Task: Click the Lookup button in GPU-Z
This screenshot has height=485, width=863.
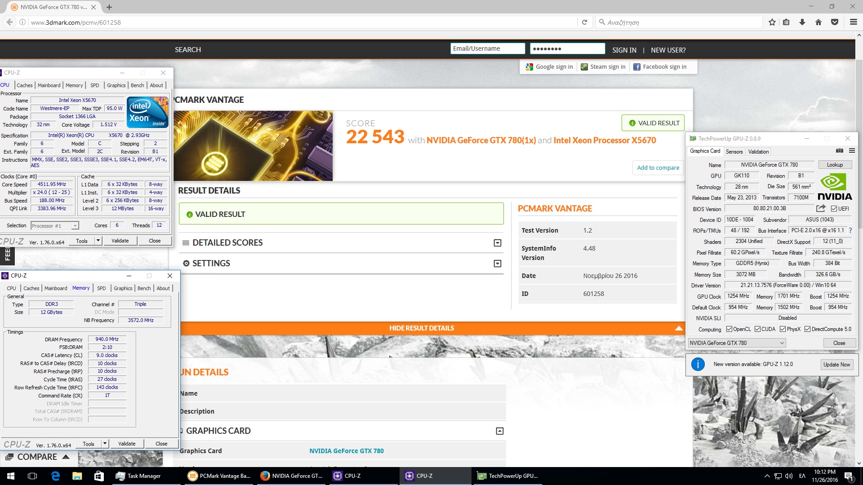Action: coord(835,165)
